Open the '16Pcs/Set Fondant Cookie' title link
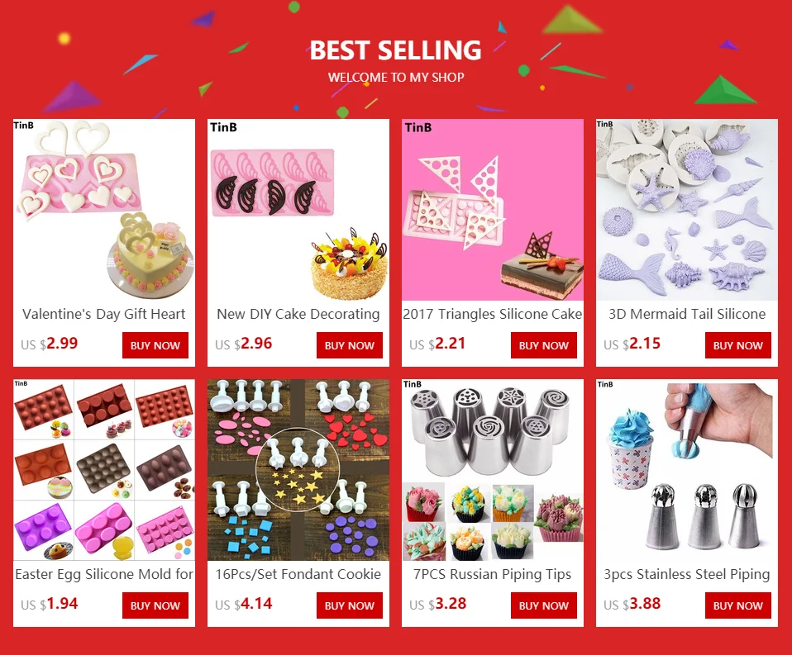The height and width of the screenshot is (655, 792). tap(298, 575)
